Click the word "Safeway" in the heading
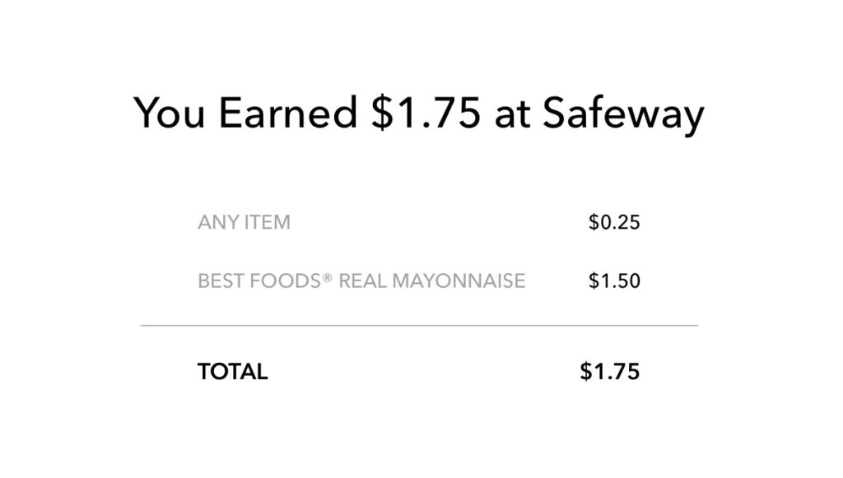 [x=623, y=114]
